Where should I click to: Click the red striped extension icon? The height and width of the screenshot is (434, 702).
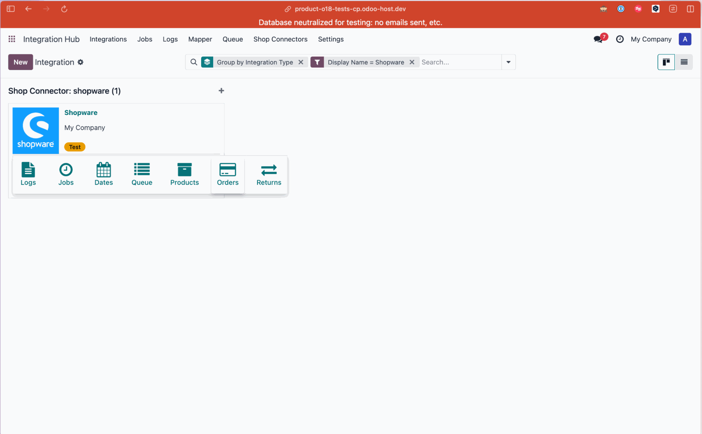pos(638,9)
